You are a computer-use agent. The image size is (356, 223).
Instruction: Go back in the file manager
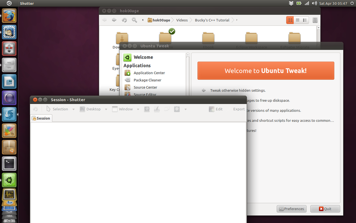pyautogui.click(x=105, y=20)
